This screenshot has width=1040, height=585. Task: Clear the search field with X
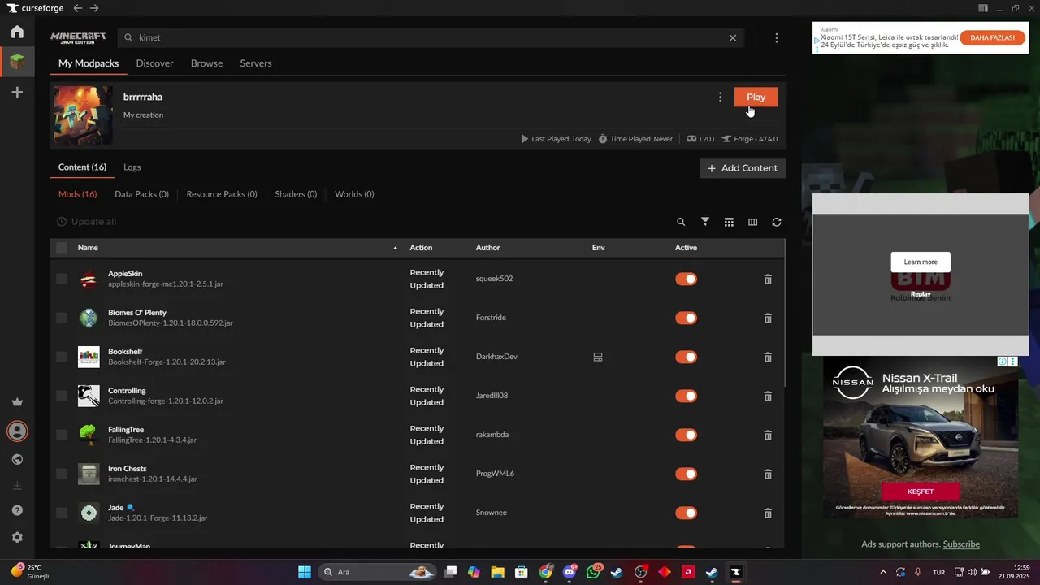(733, 37)
